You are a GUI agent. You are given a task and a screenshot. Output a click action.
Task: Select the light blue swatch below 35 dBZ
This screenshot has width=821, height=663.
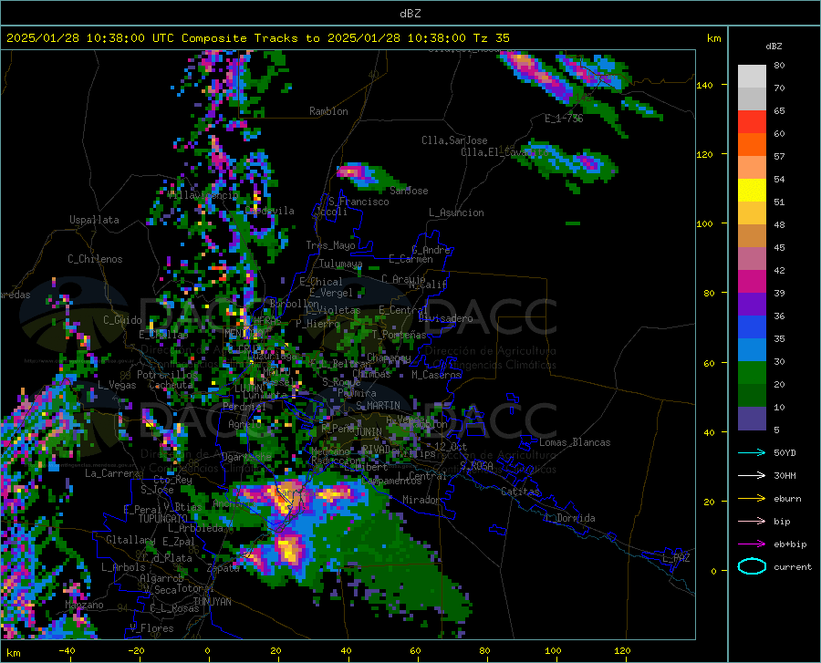click(752, 350)
